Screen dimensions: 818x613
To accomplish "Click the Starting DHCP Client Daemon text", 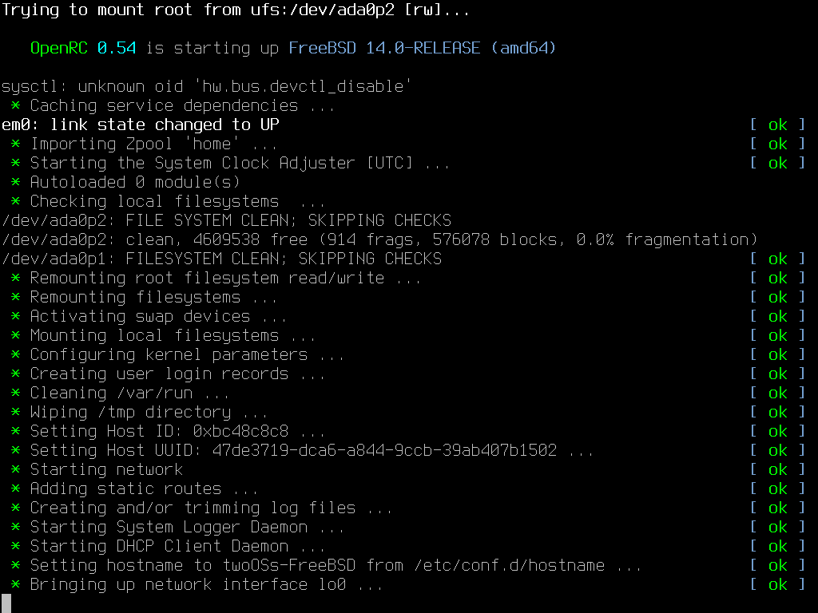I will (159, 546).
